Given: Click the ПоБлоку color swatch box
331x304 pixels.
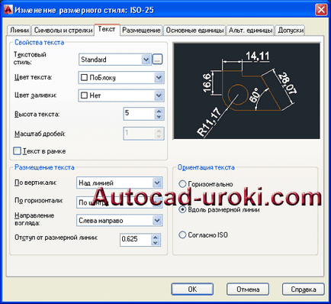Looking at the screenshot, I should pyautogui.click(x=84, y=77).
